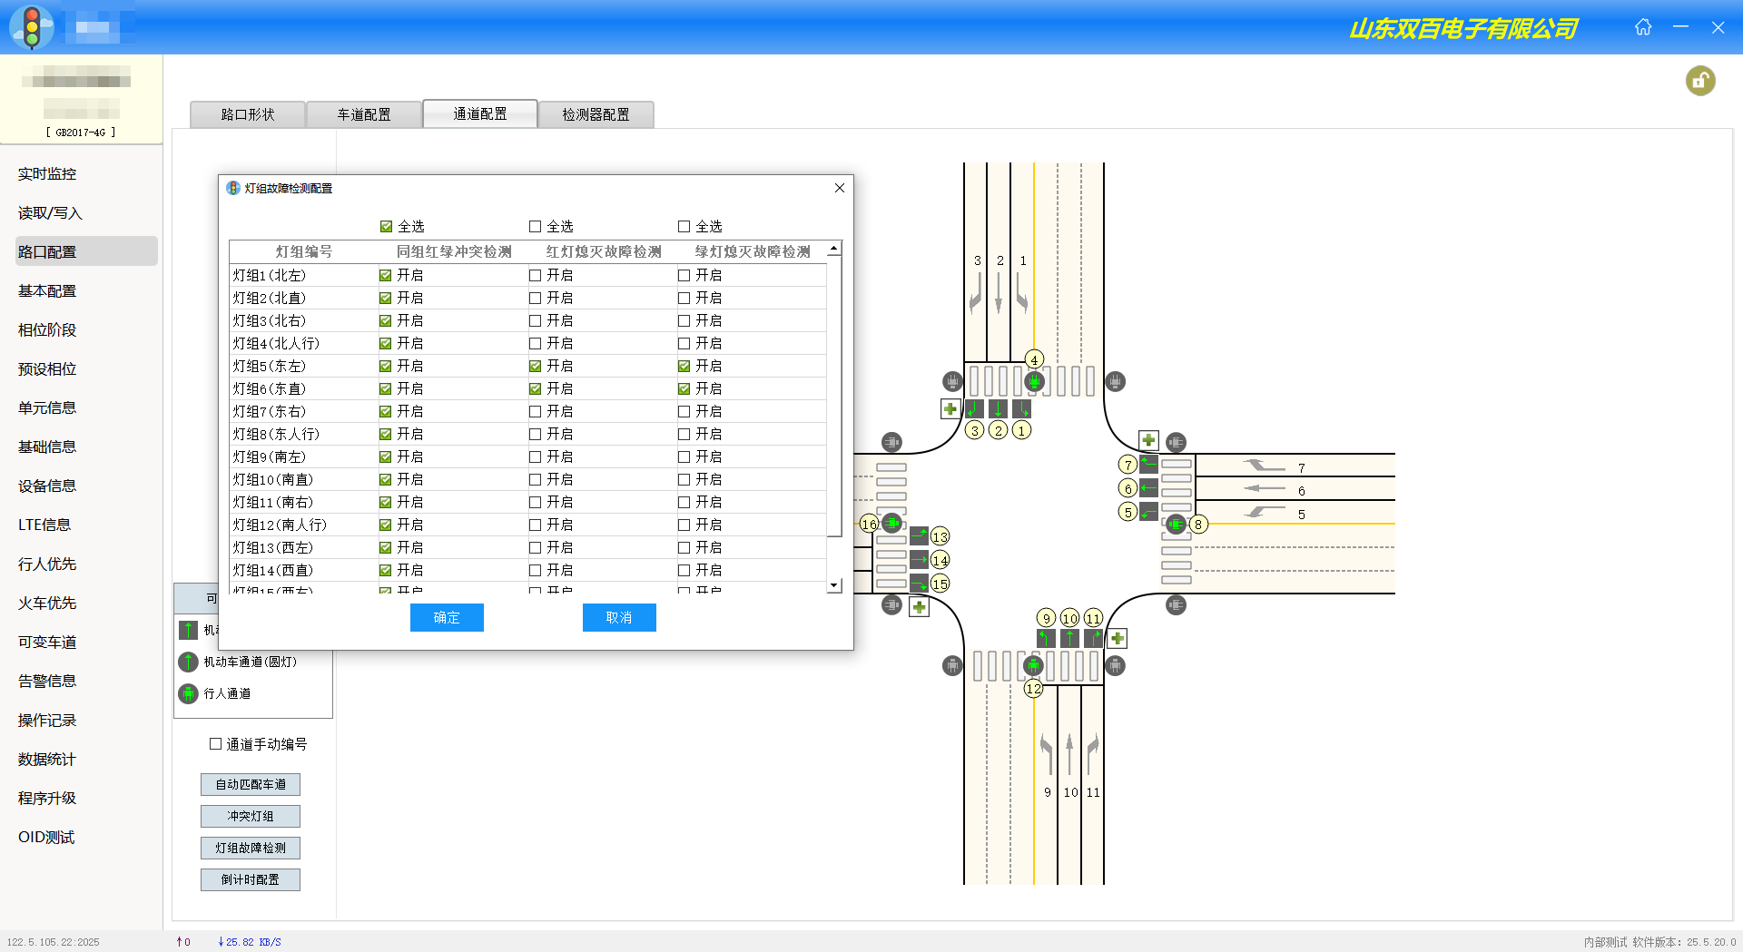Open the 车道配置 tab
Viewport: 1743px width, 952px height.
(x=364, y=114)
